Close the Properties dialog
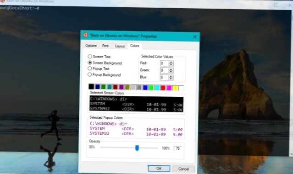The width and height of the screenshot is (293, 174). point(195,37)
